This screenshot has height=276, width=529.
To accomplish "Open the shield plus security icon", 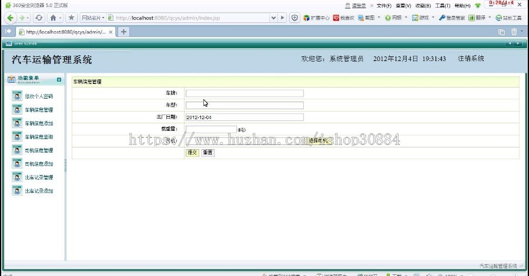I will tap(294, 18).
